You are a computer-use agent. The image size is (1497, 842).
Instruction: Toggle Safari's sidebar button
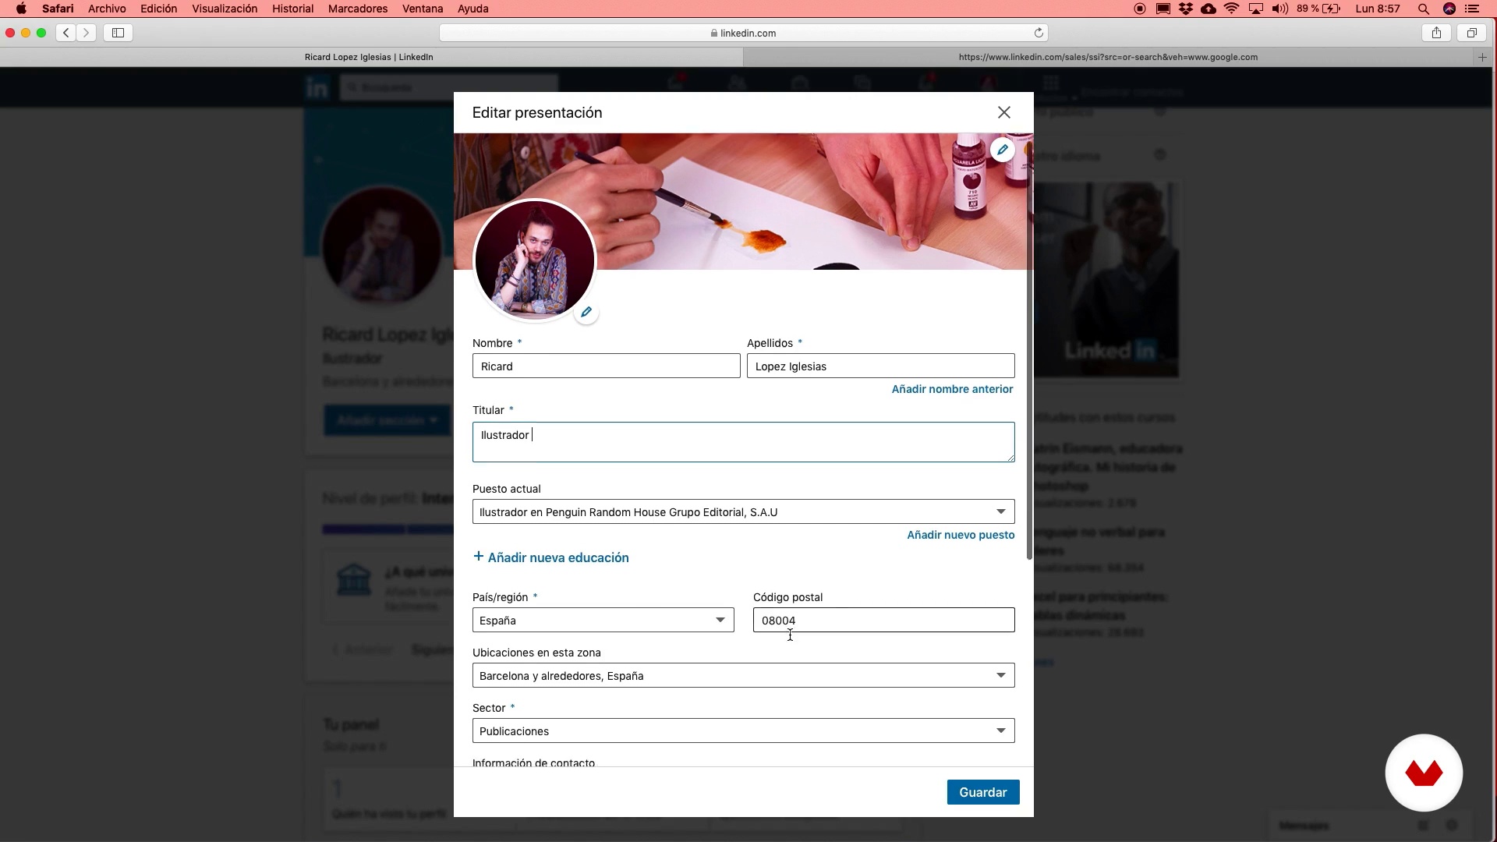119,33
